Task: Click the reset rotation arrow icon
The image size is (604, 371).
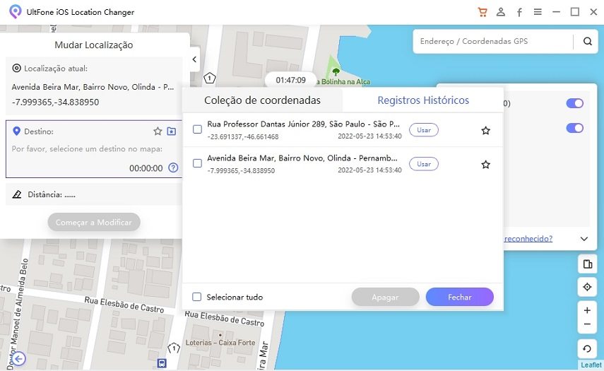Action: (x=588, y=349)
